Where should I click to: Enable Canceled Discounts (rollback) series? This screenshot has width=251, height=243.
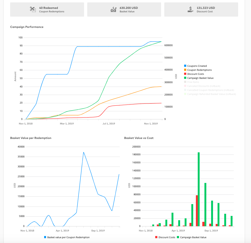coord(202,86)
